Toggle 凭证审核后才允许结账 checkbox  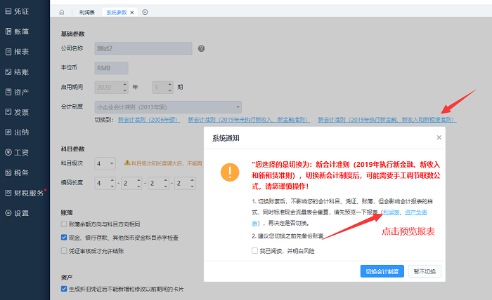click(65, 250)
